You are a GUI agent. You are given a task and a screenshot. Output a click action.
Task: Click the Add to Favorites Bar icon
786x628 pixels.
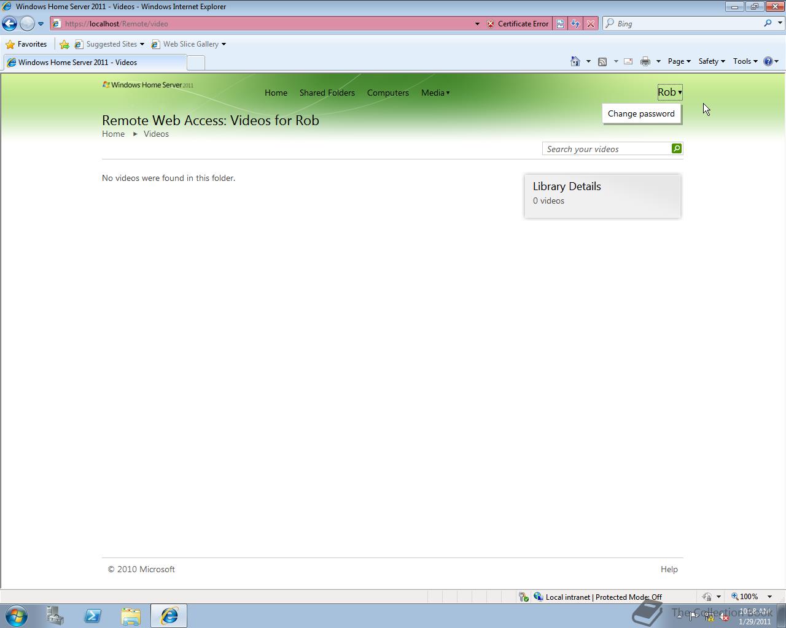click(x=64, y=44)
